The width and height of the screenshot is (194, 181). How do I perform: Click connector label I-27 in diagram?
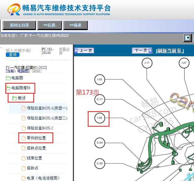[x=184, y=63]
